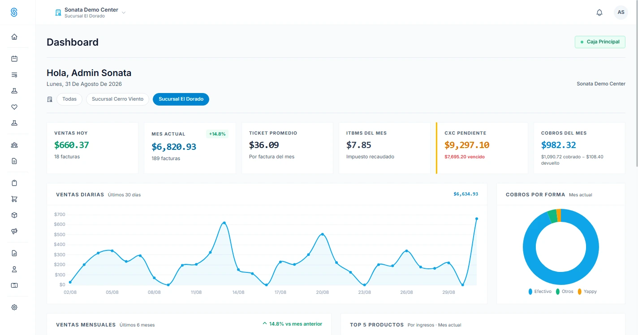
Task: Click the 14.8% vs mes anterior indicator
Action: pos(292,324)
